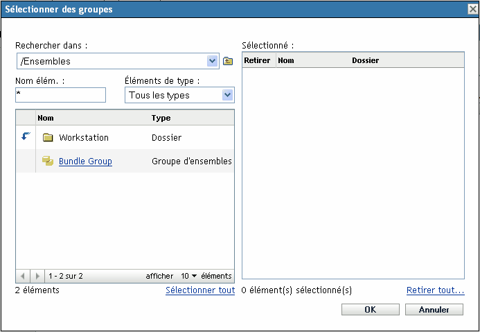Click the Retirer column header
Image resolution: width=480 pixels, height=332 pixels.
click(257, 61)
